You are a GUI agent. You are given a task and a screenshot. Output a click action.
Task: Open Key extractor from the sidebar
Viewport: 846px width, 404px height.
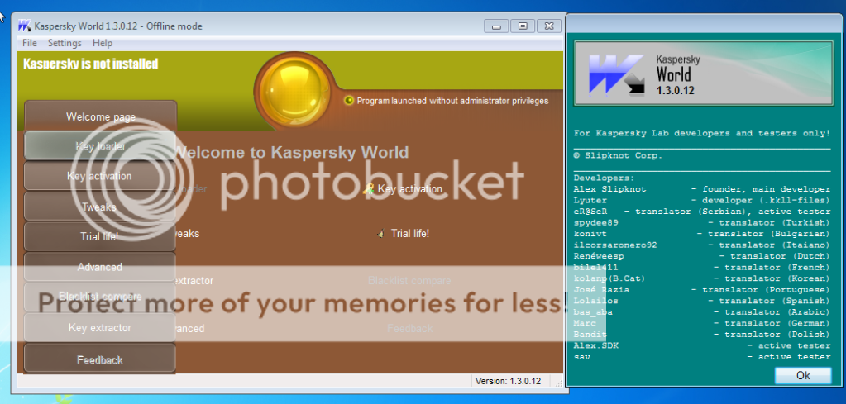pyautogui.click(x=100, y=328)
